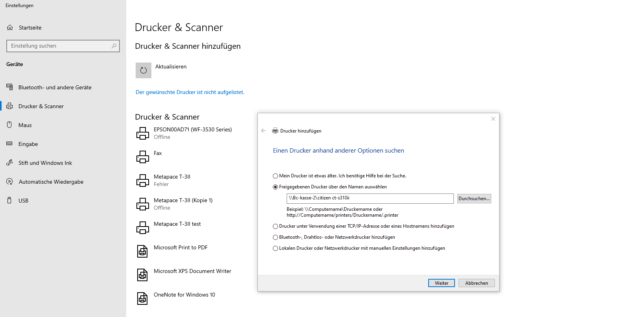Image resolution: width=621 pixels, height=317 pixels.
Task: Click printer icon for Metapace T-3II test
Action: tap(143, 228)
